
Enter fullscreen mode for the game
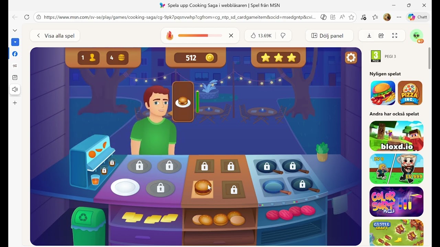point(395,36)
